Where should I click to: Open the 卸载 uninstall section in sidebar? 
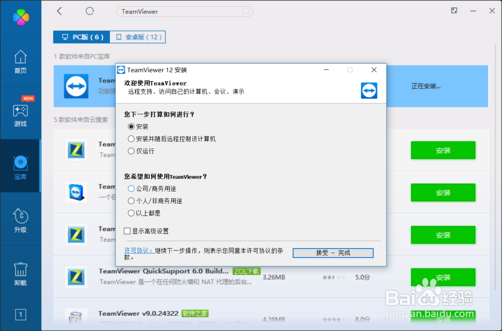(21, 274)
